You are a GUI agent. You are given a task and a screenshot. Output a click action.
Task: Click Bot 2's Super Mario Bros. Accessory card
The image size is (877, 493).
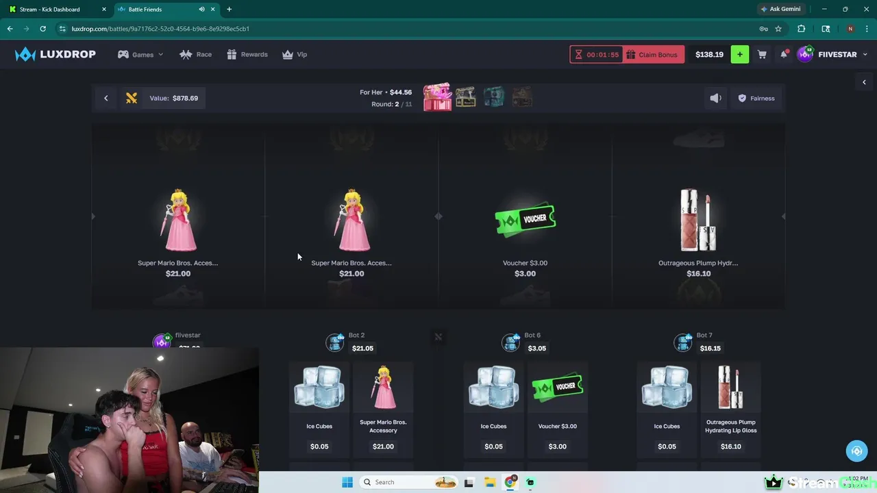click(x=383, y=409)
